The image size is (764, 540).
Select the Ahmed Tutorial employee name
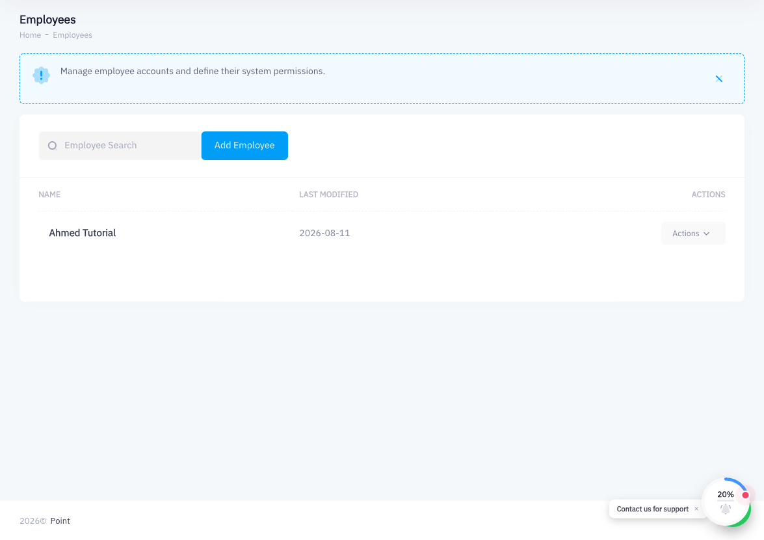pos(83,233)
